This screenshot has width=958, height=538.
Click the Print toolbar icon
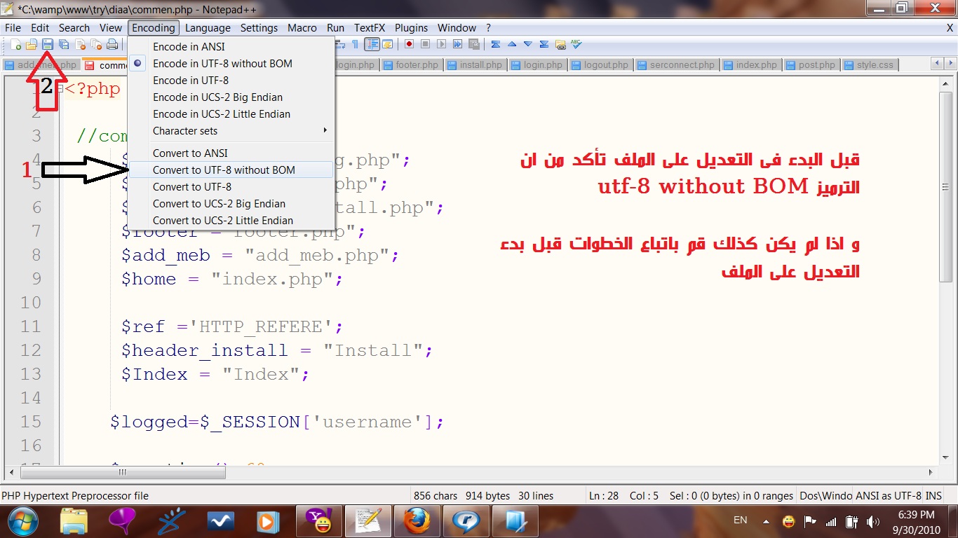point(112,45)
